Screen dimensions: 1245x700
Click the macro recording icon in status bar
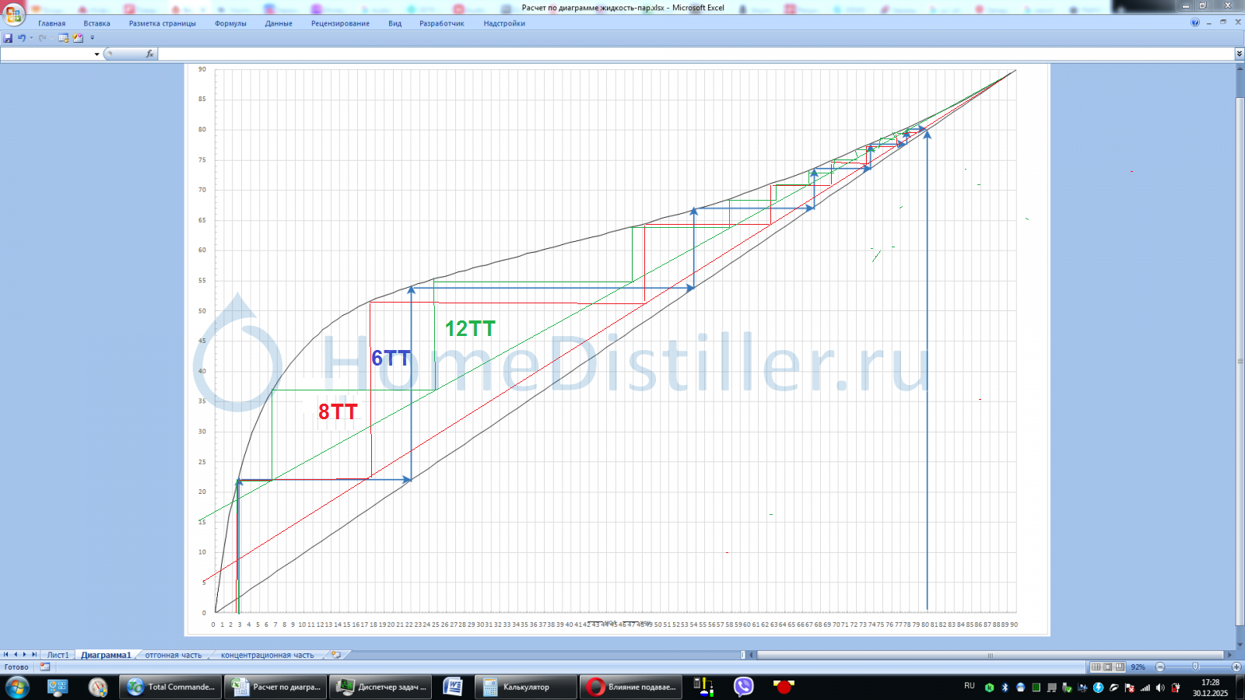(44, 667)
